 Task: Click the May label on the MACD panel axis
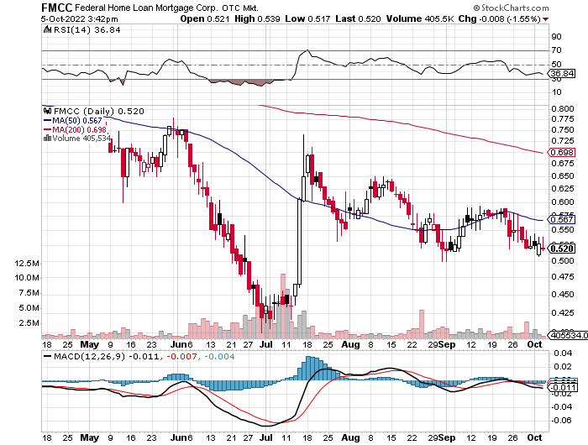89,437
